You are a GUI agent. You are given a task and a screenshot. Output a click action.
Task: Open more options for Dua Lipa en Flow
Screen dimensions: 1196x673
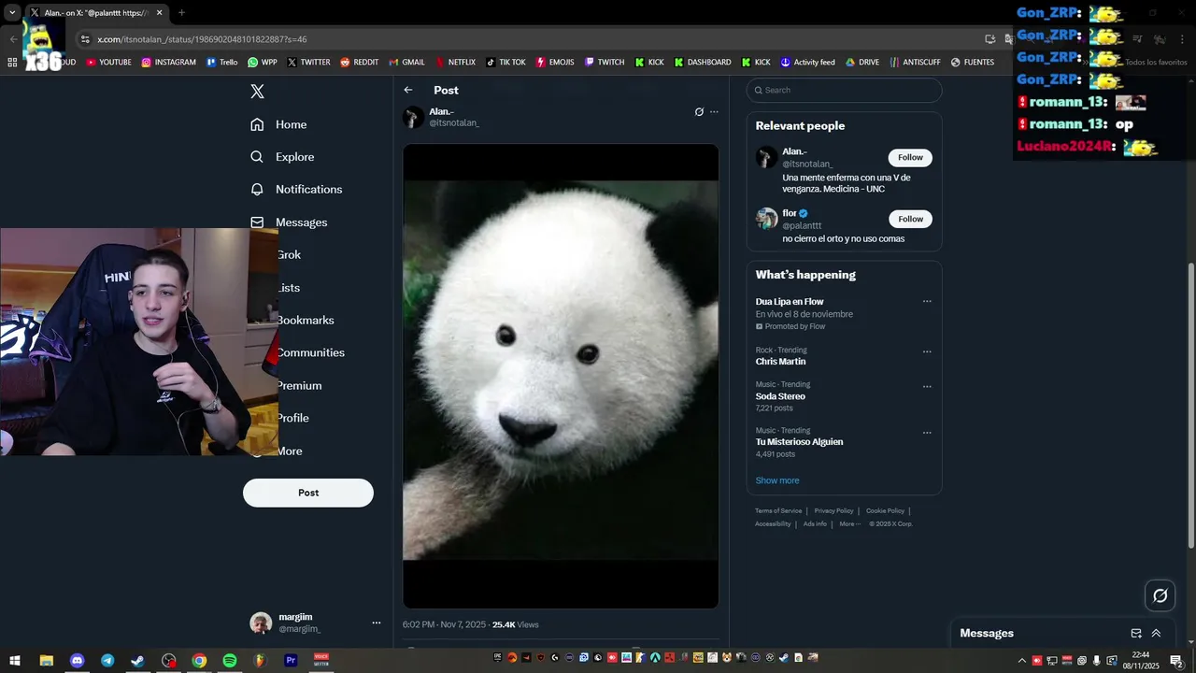(x=927, y=301)
